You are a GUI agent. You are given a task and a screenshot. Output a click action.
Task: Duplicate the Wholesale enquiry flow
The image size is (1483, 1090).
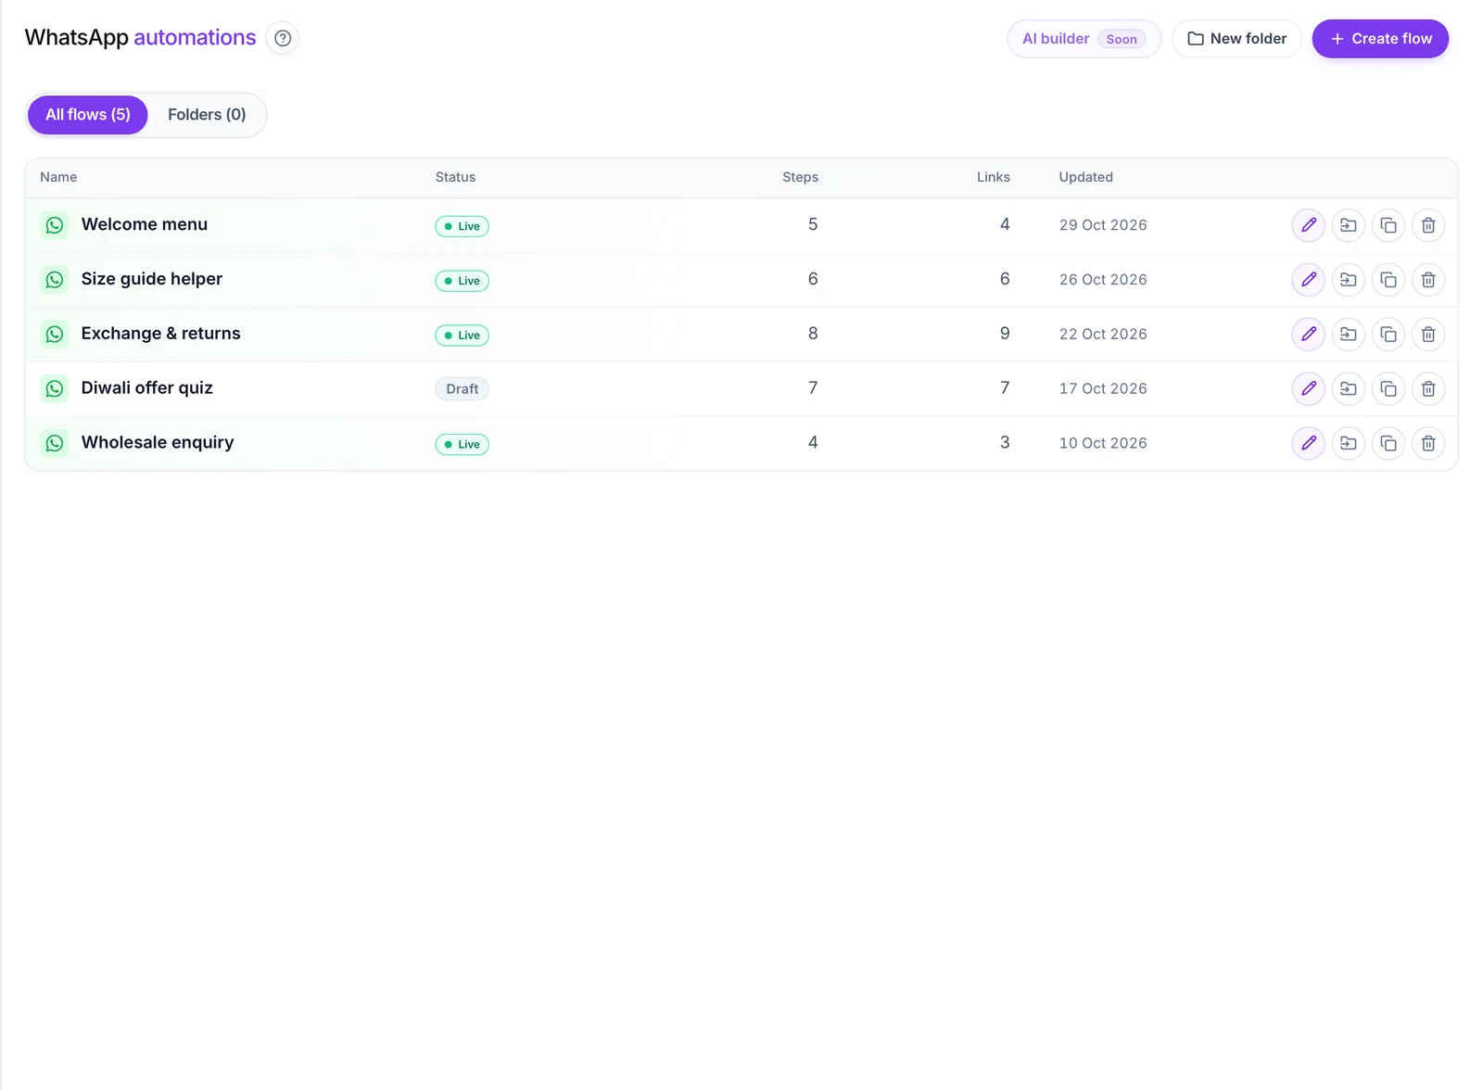1388,444
